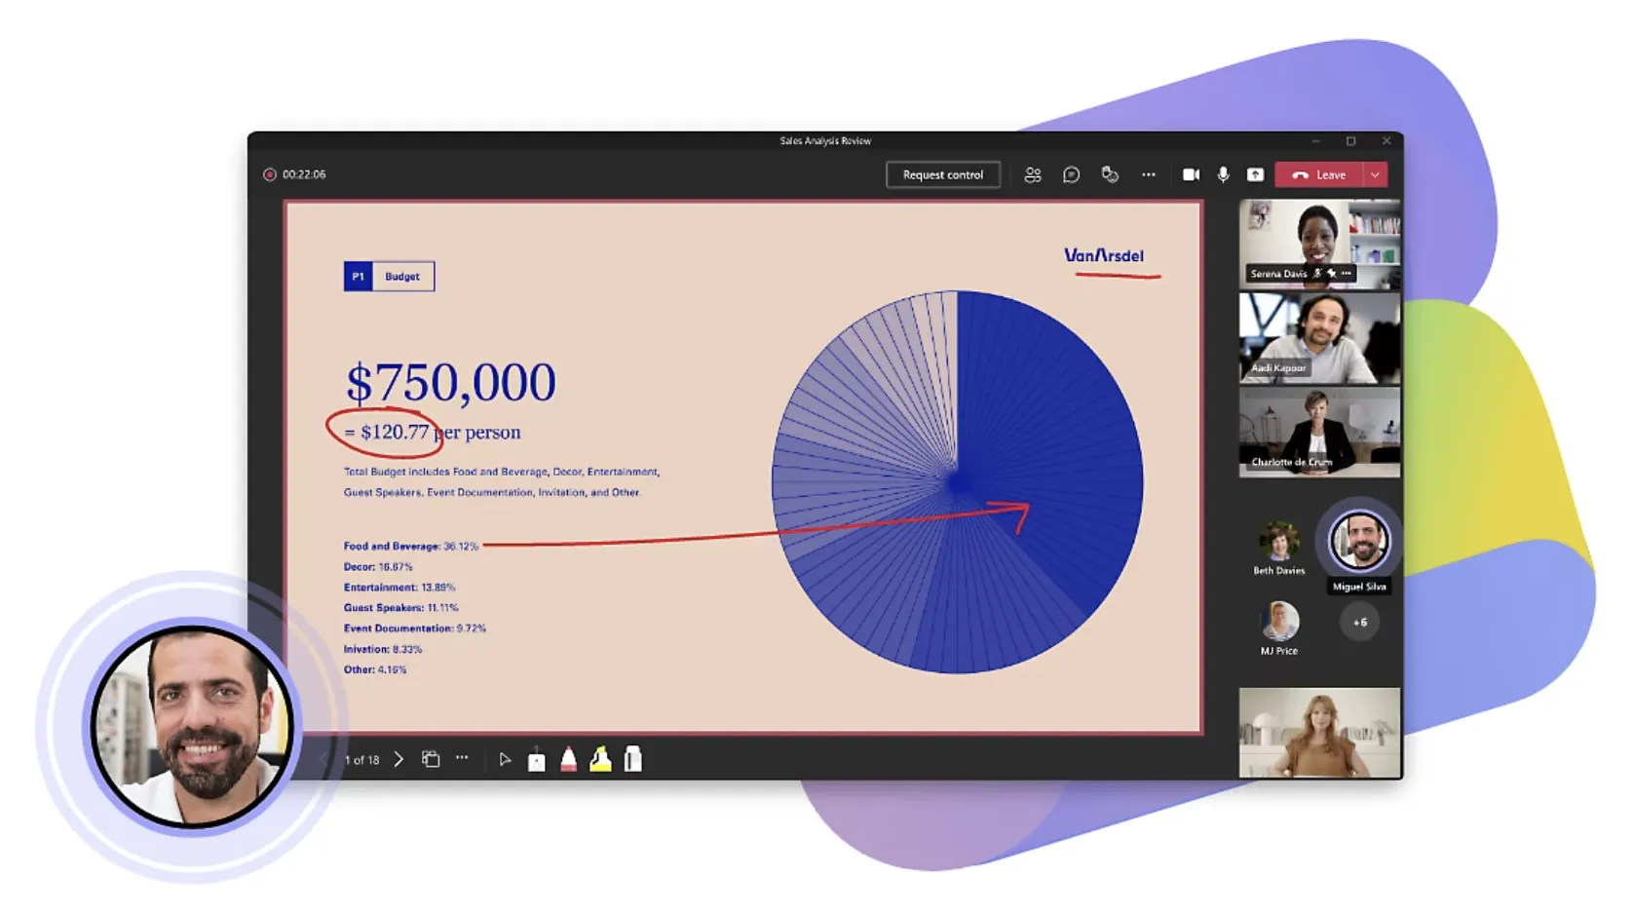1633x914 pixels.
Task: Click the self-view video tile
Action: [1319, 733]
